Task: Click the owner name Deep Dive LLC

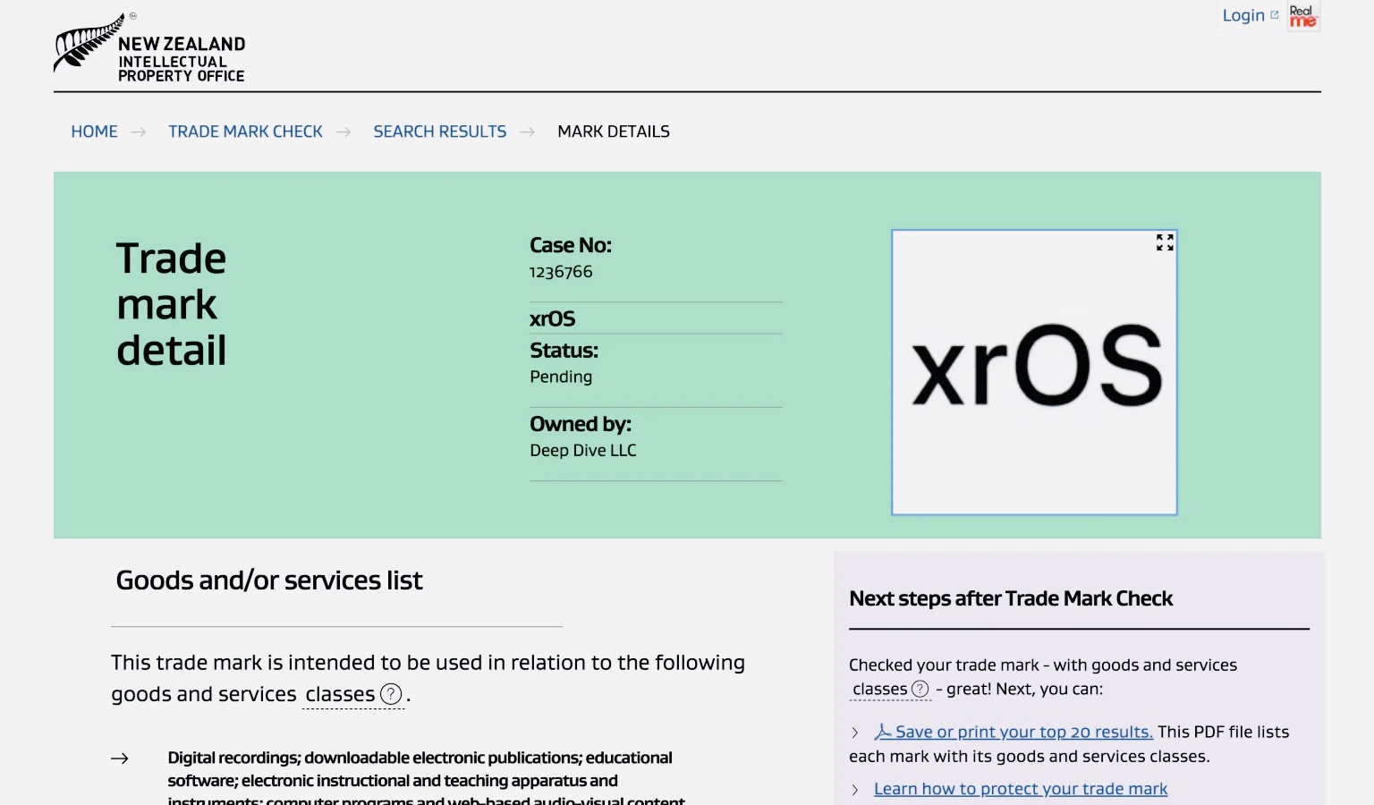Action: [x=583, y=450]
